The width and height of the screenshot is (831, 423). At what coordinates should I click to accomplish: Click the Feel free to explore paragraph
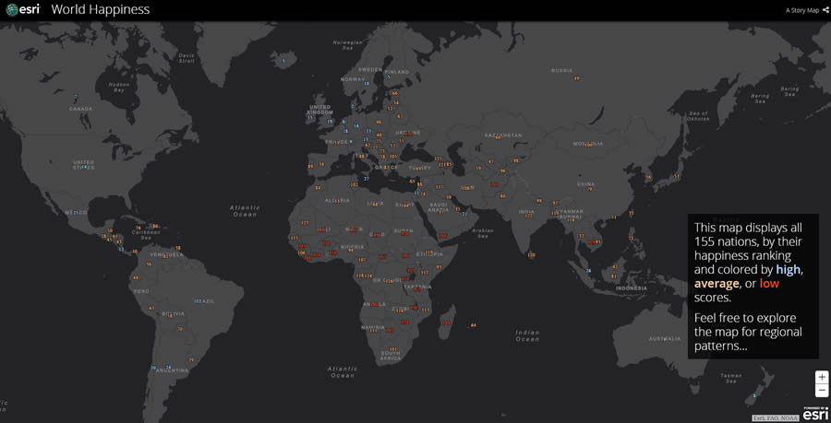click(748, 332)
